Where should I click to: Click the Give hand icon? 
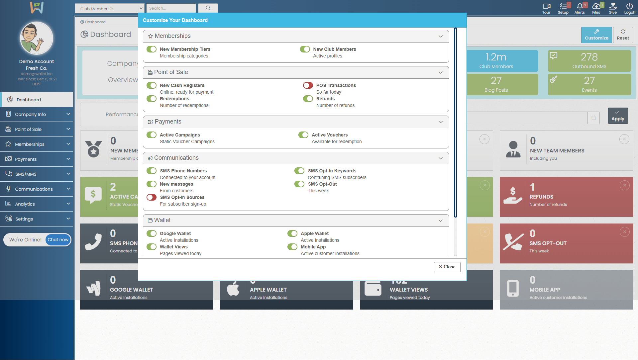[x=613, y=8]
